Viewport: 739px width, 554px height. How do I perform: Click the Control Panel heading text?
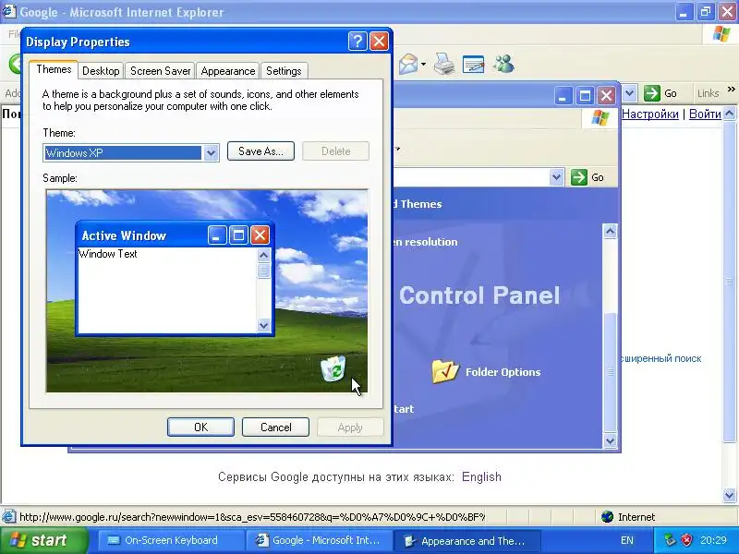coord(479,295)
